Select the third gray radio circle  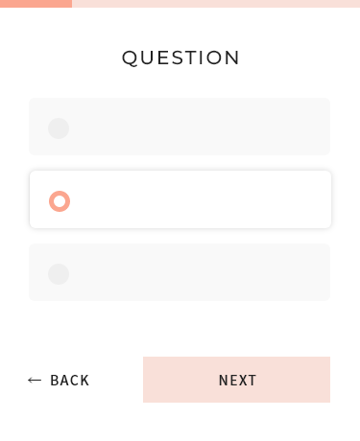(59, 274)
